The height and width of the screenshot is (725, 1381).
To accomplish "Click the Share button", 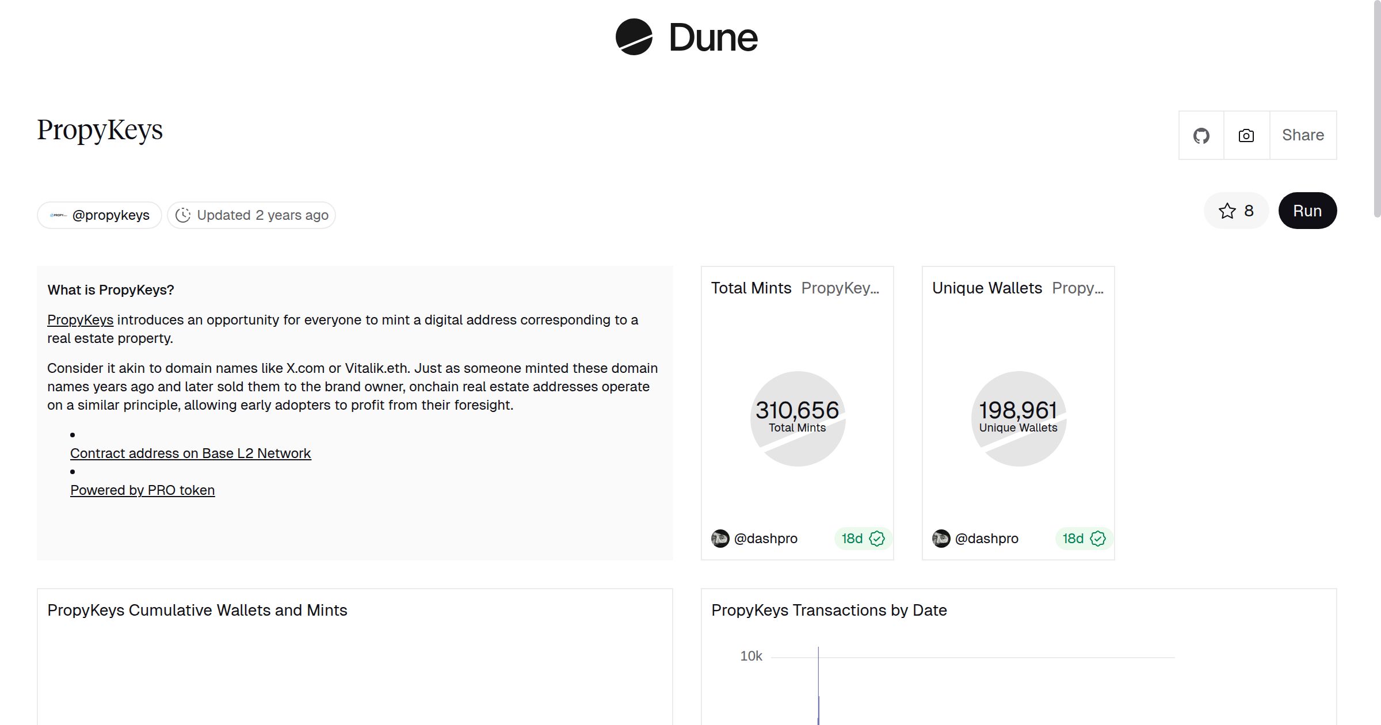I will (x=1303, y=135).
